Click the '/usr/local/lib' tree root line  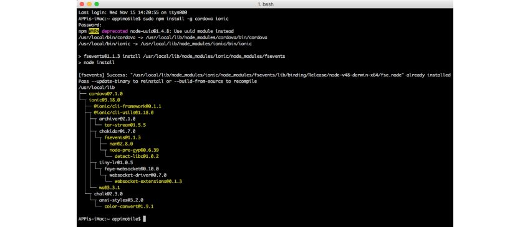(x=96, y=87)
